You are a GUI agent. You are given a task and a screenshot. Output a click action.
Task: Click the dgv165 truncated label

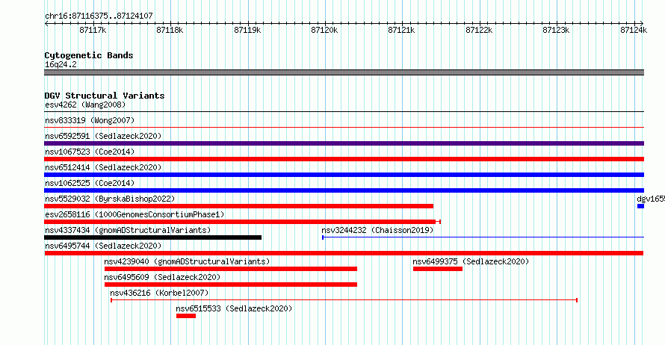click(651, 199)
